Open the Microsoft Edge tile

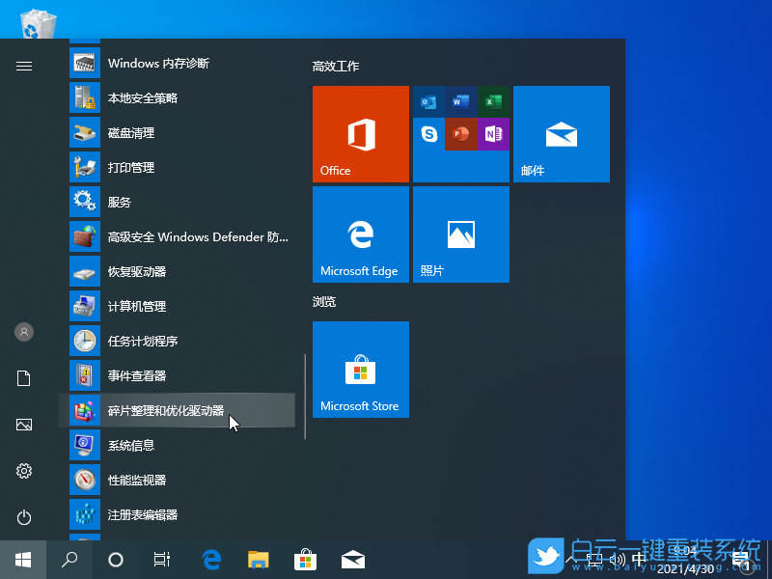(360, 234)
